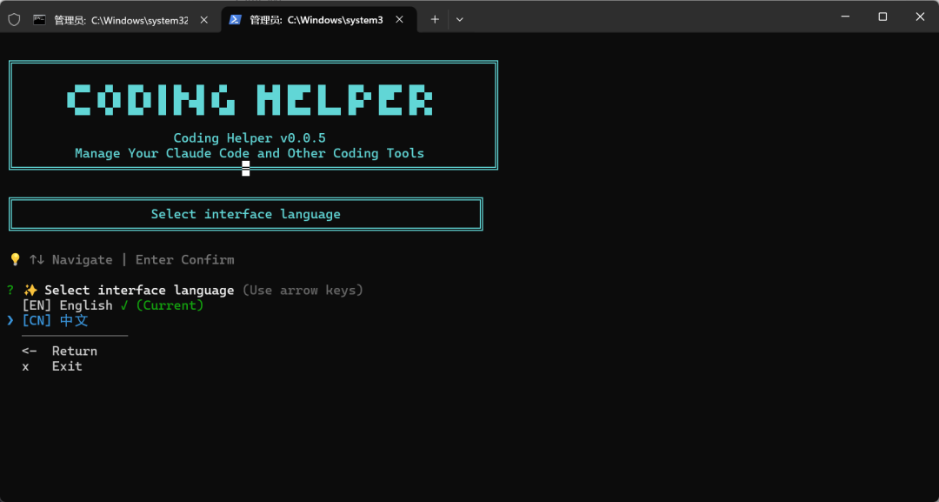Click the Coding Helper v0.0.5 text

coord(250,138)
